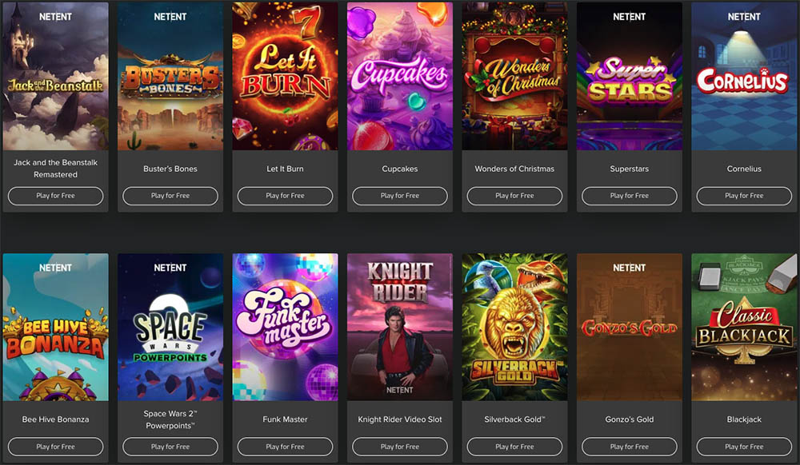Select the Classic Blackjack game thumbnail
800x465 pixels.
744,327
